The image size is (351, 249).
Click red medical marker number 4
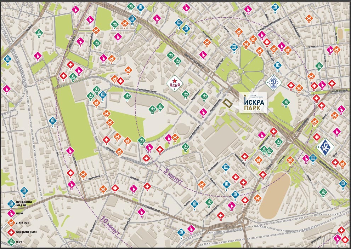(70, 173)
